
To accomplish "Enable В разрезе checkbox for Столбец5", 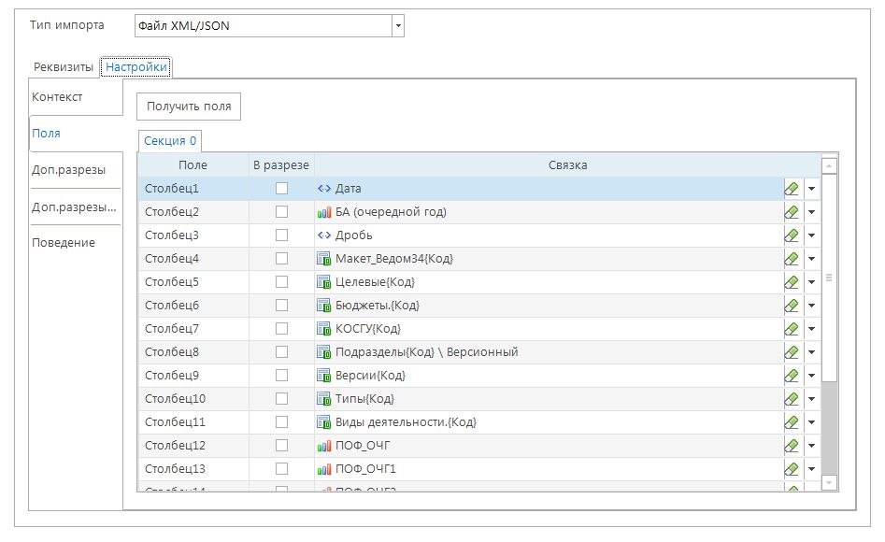I will coord(281,282).
